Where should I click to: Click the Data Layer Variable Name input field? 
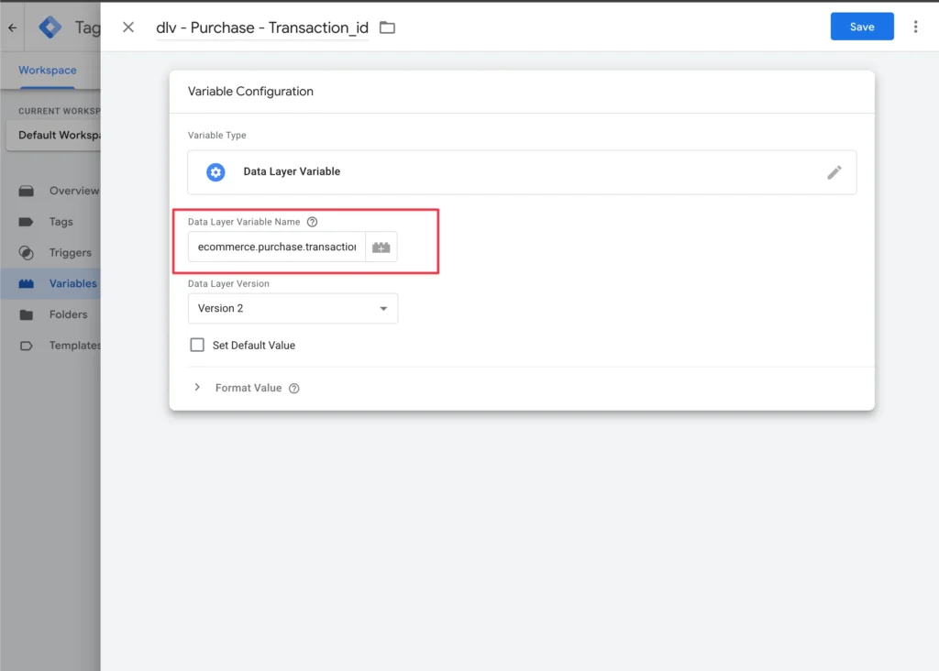pyautogui.click(x=276, y=247)
